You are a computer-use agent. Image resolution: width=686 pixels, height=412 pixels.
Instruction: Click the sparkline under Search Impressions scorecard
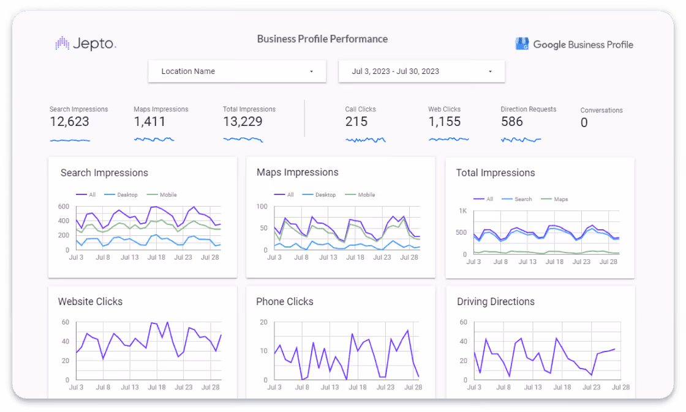tap(70, 140)
